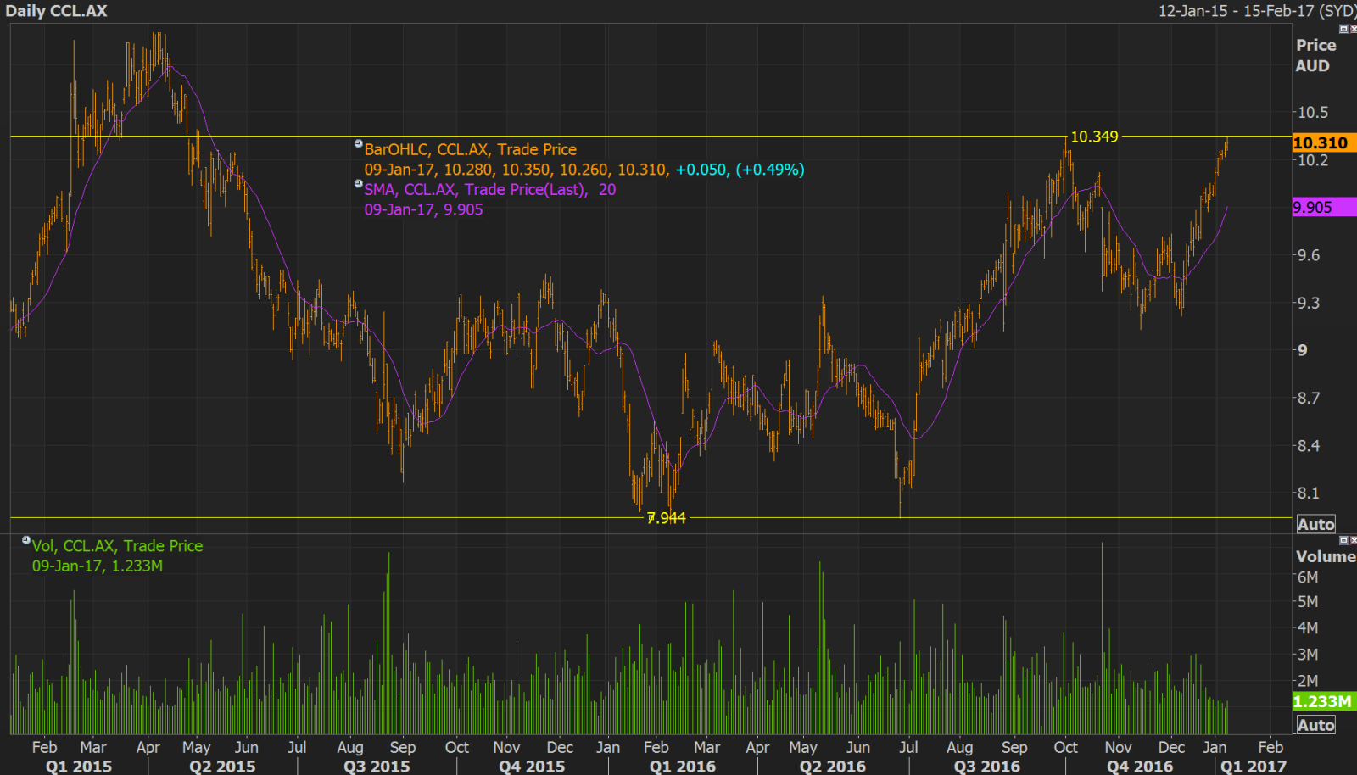Click the Q1 2015 quarter label
Screen dimensions: 1357x775
[x=79, y=767]
